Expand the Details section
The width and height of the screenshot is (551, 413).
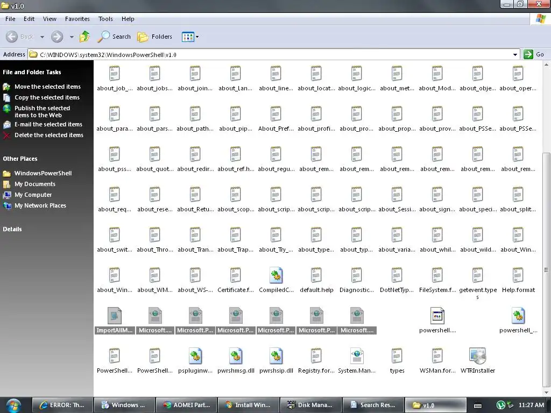click(x=12, y=229)
